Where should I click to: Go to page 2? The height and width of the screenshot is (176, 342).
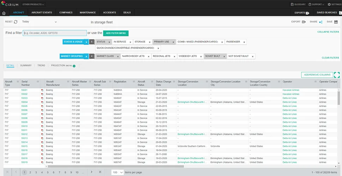point(30,172)
